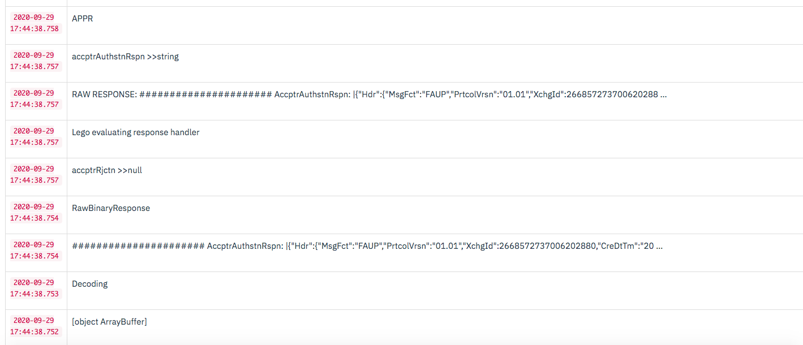Click timestamp 17:44:38.753 of Decoding row

35,288
